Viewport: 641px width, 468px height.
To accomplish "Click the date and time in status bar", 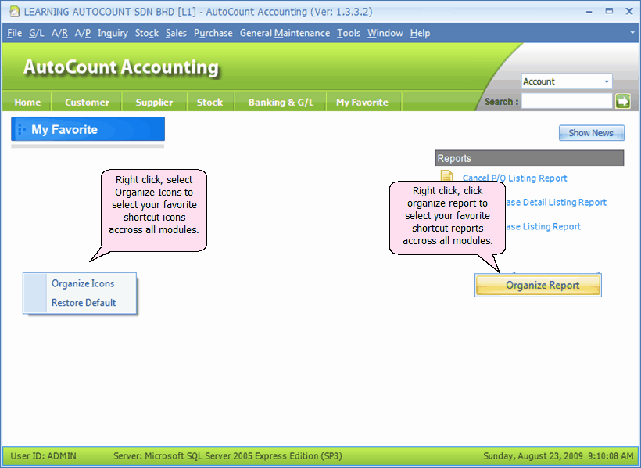I will [558, 456].
